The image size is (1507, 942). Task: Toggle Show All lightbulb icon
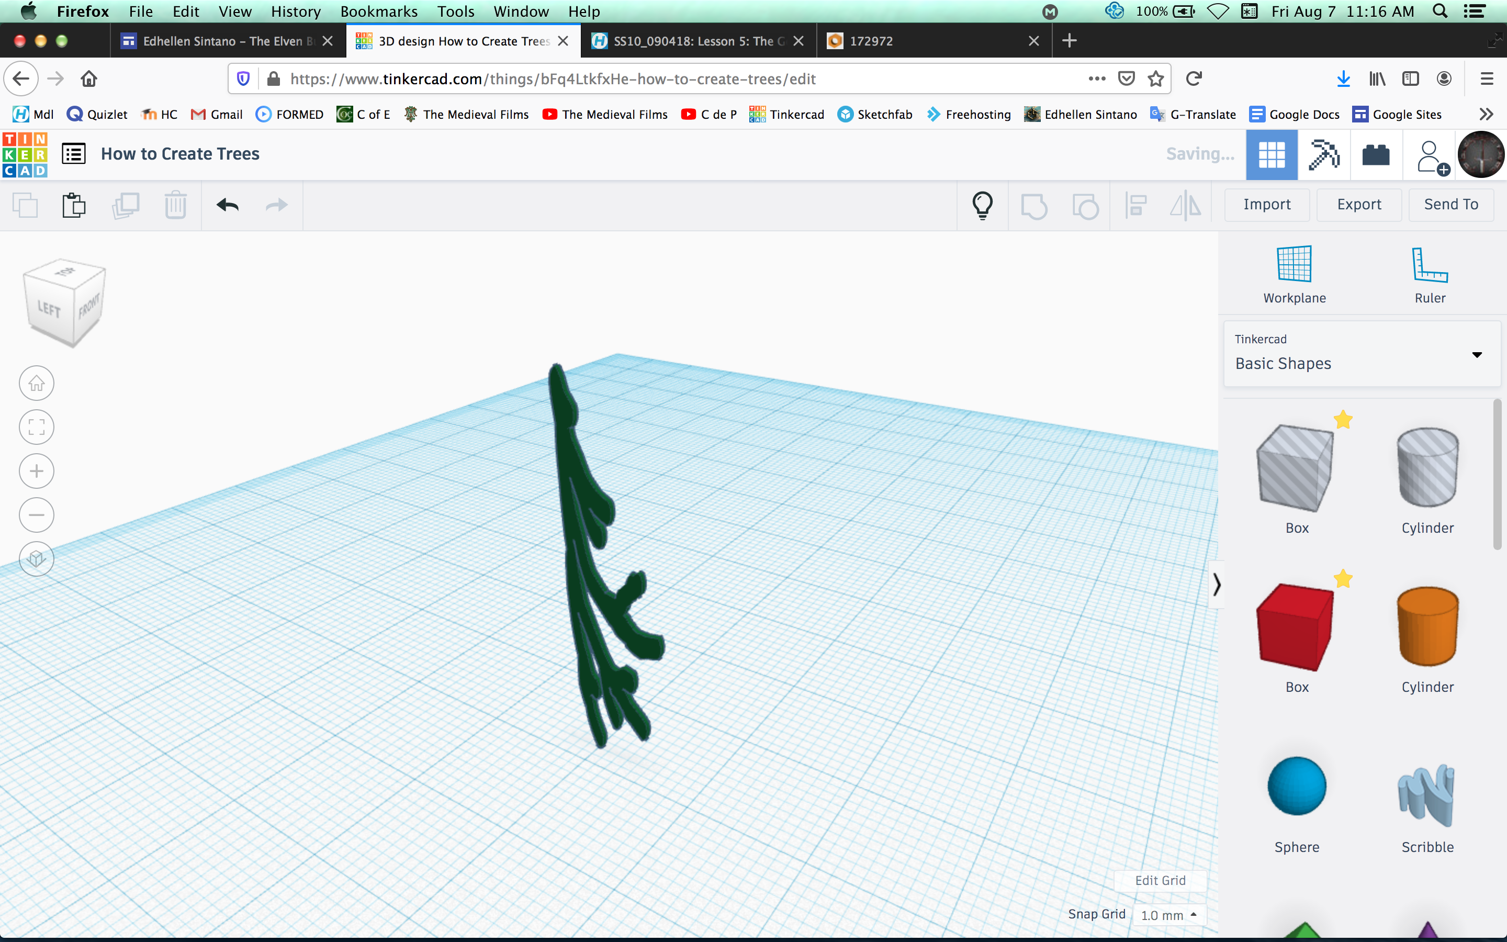pos(982,205)
